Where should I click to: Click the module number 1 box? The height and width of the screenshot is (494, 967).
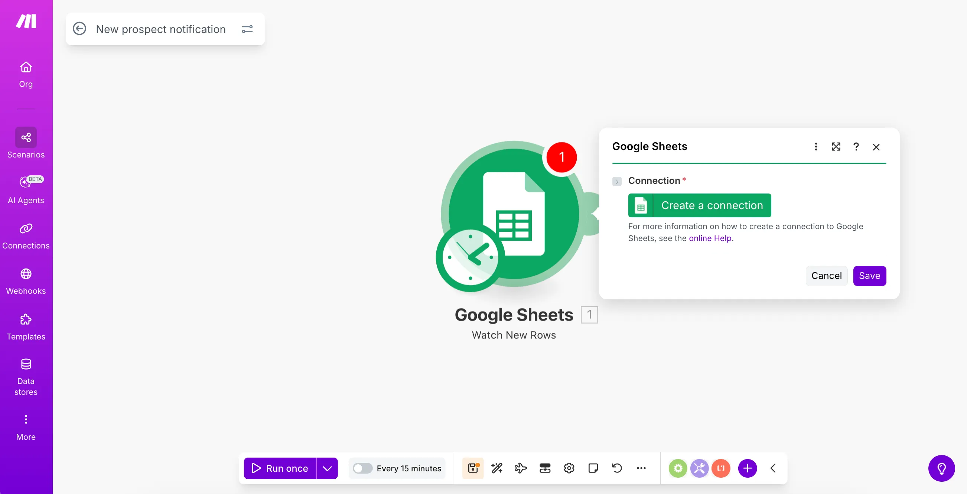589,315
